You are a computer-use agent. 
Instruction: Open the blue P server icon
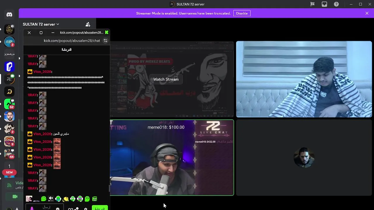pyautogui.click(x=9, y=67)
